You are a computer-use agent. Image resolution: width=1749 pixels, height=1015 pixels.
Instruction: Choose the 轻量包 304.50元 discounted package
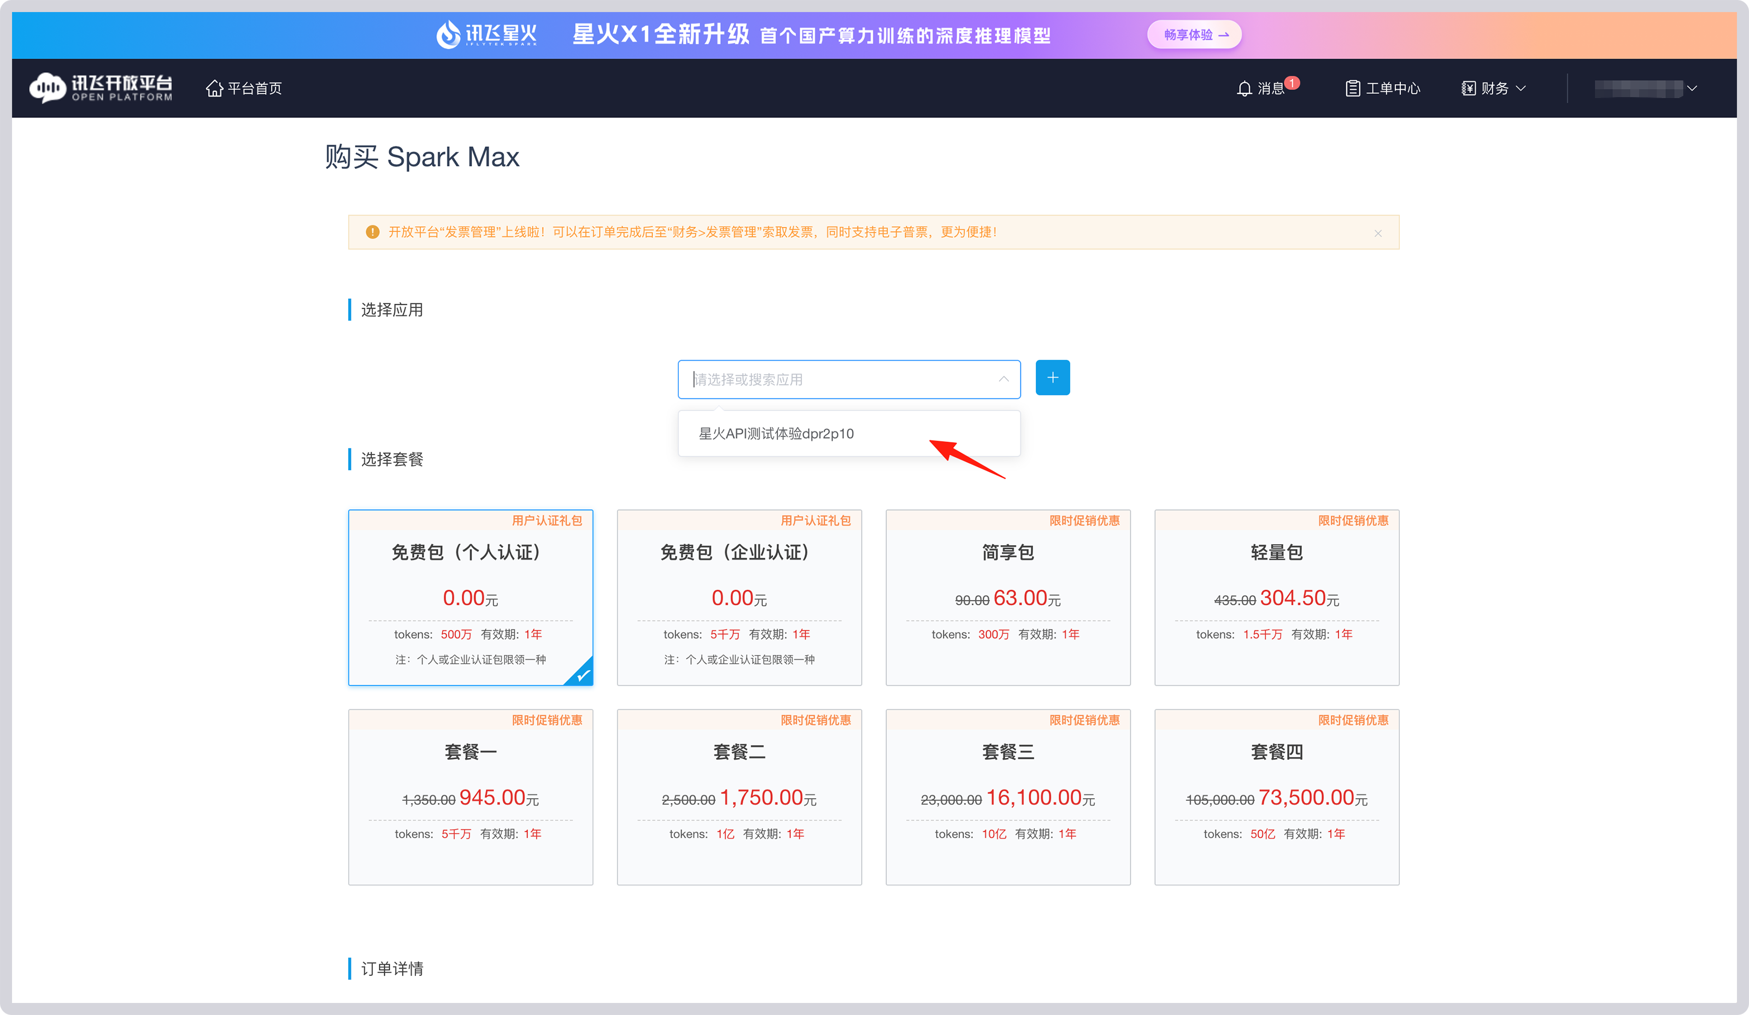click(1276, 598)
